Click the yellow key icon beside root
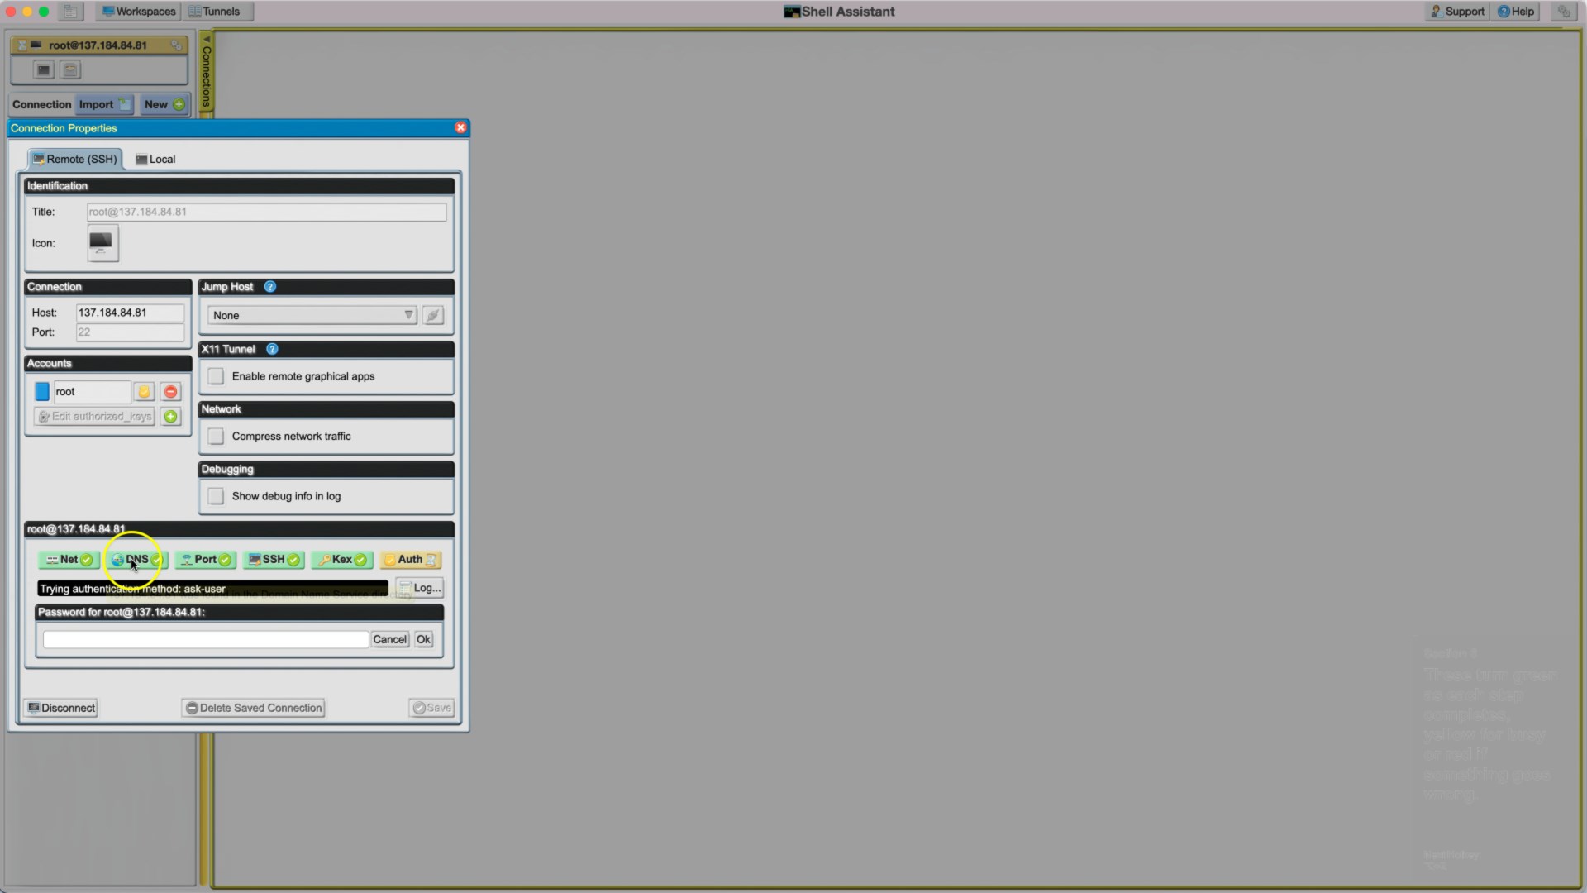Image resolution: width=1587 pixels, height=893 pixels. tap(144, 392)
